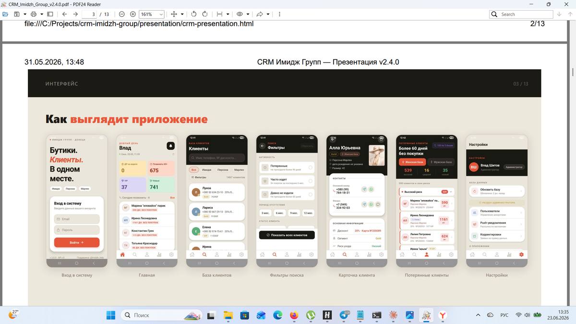
Task: Open Outlook from the taskbar
Action: (x=261, y=315)
